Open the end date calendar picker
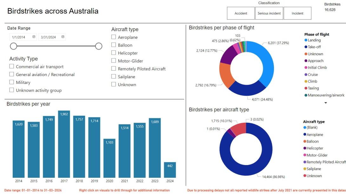 [63, 37]
